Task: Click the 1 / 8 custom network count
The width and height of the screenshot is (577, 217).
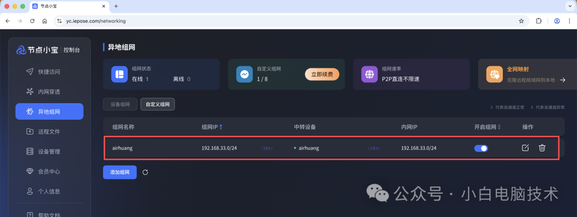Action: [x=262, y=79]
